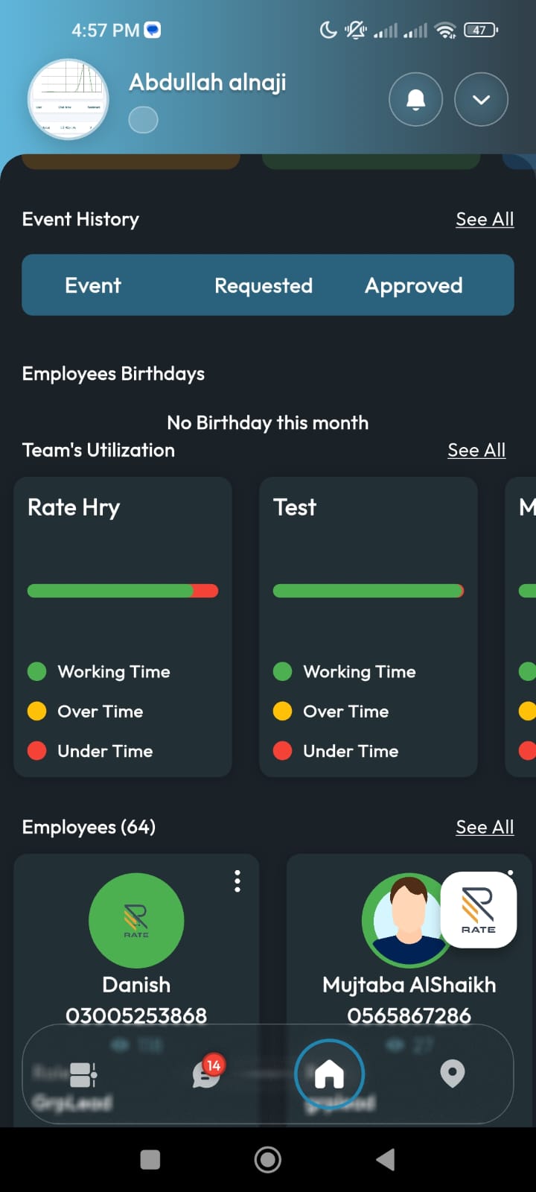Viewport: 536px width, 1192px height.
Task: Tap Android home circle button
Action: pos(268,1159)
